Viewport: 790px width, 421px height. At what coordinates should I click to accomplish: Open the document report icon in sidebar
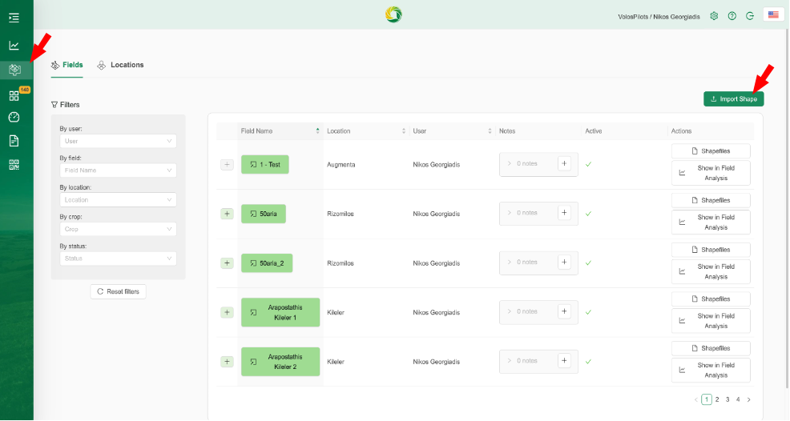[14, 141]
